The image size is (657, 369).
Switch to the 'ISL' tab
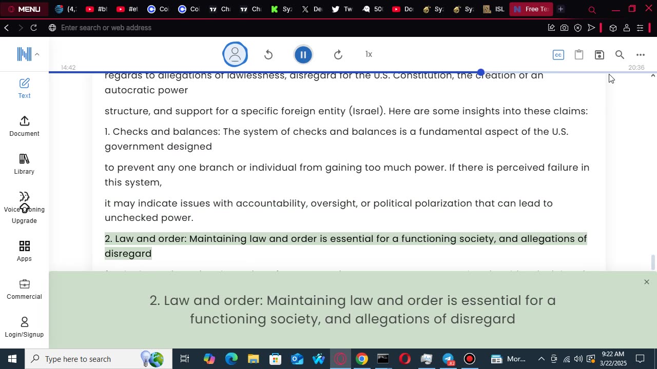click(x=494, y=9)
